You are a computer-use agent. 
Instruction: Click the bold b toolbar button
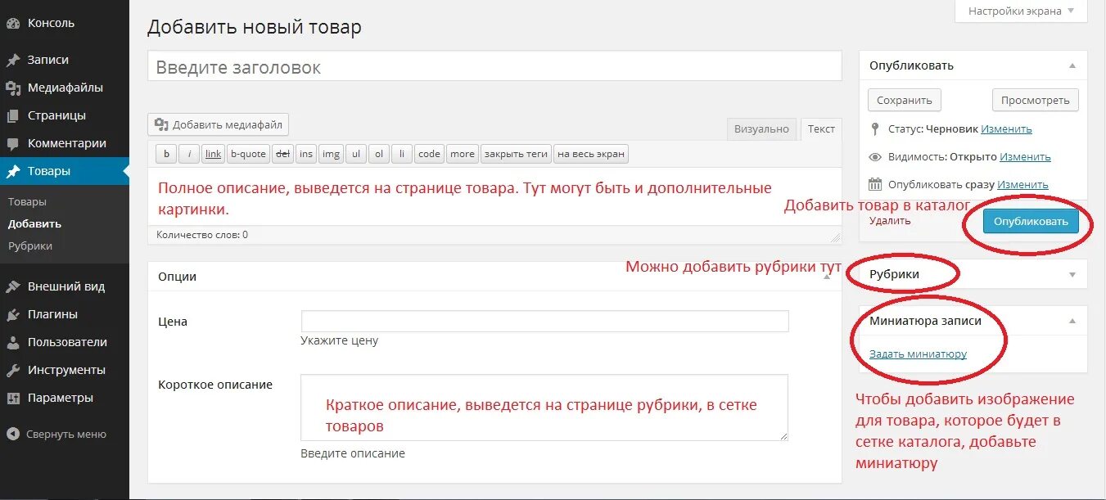point(166,154)
